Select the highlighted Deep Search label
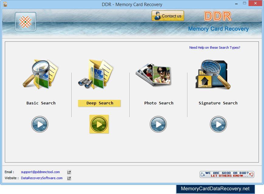Viewport: 264px width, 194px height. [x=99, y=103]
